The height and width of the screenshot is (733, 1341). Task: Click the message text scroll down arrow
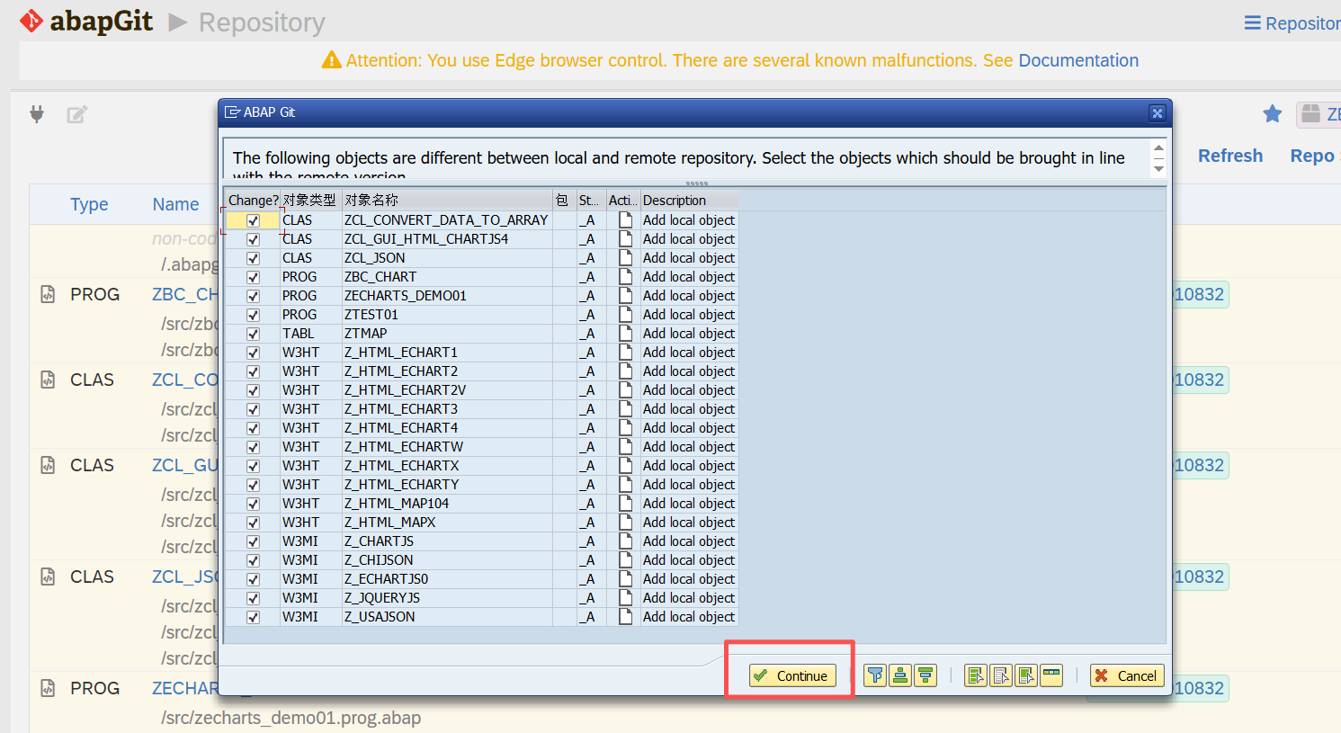[x=1158, y=169]
